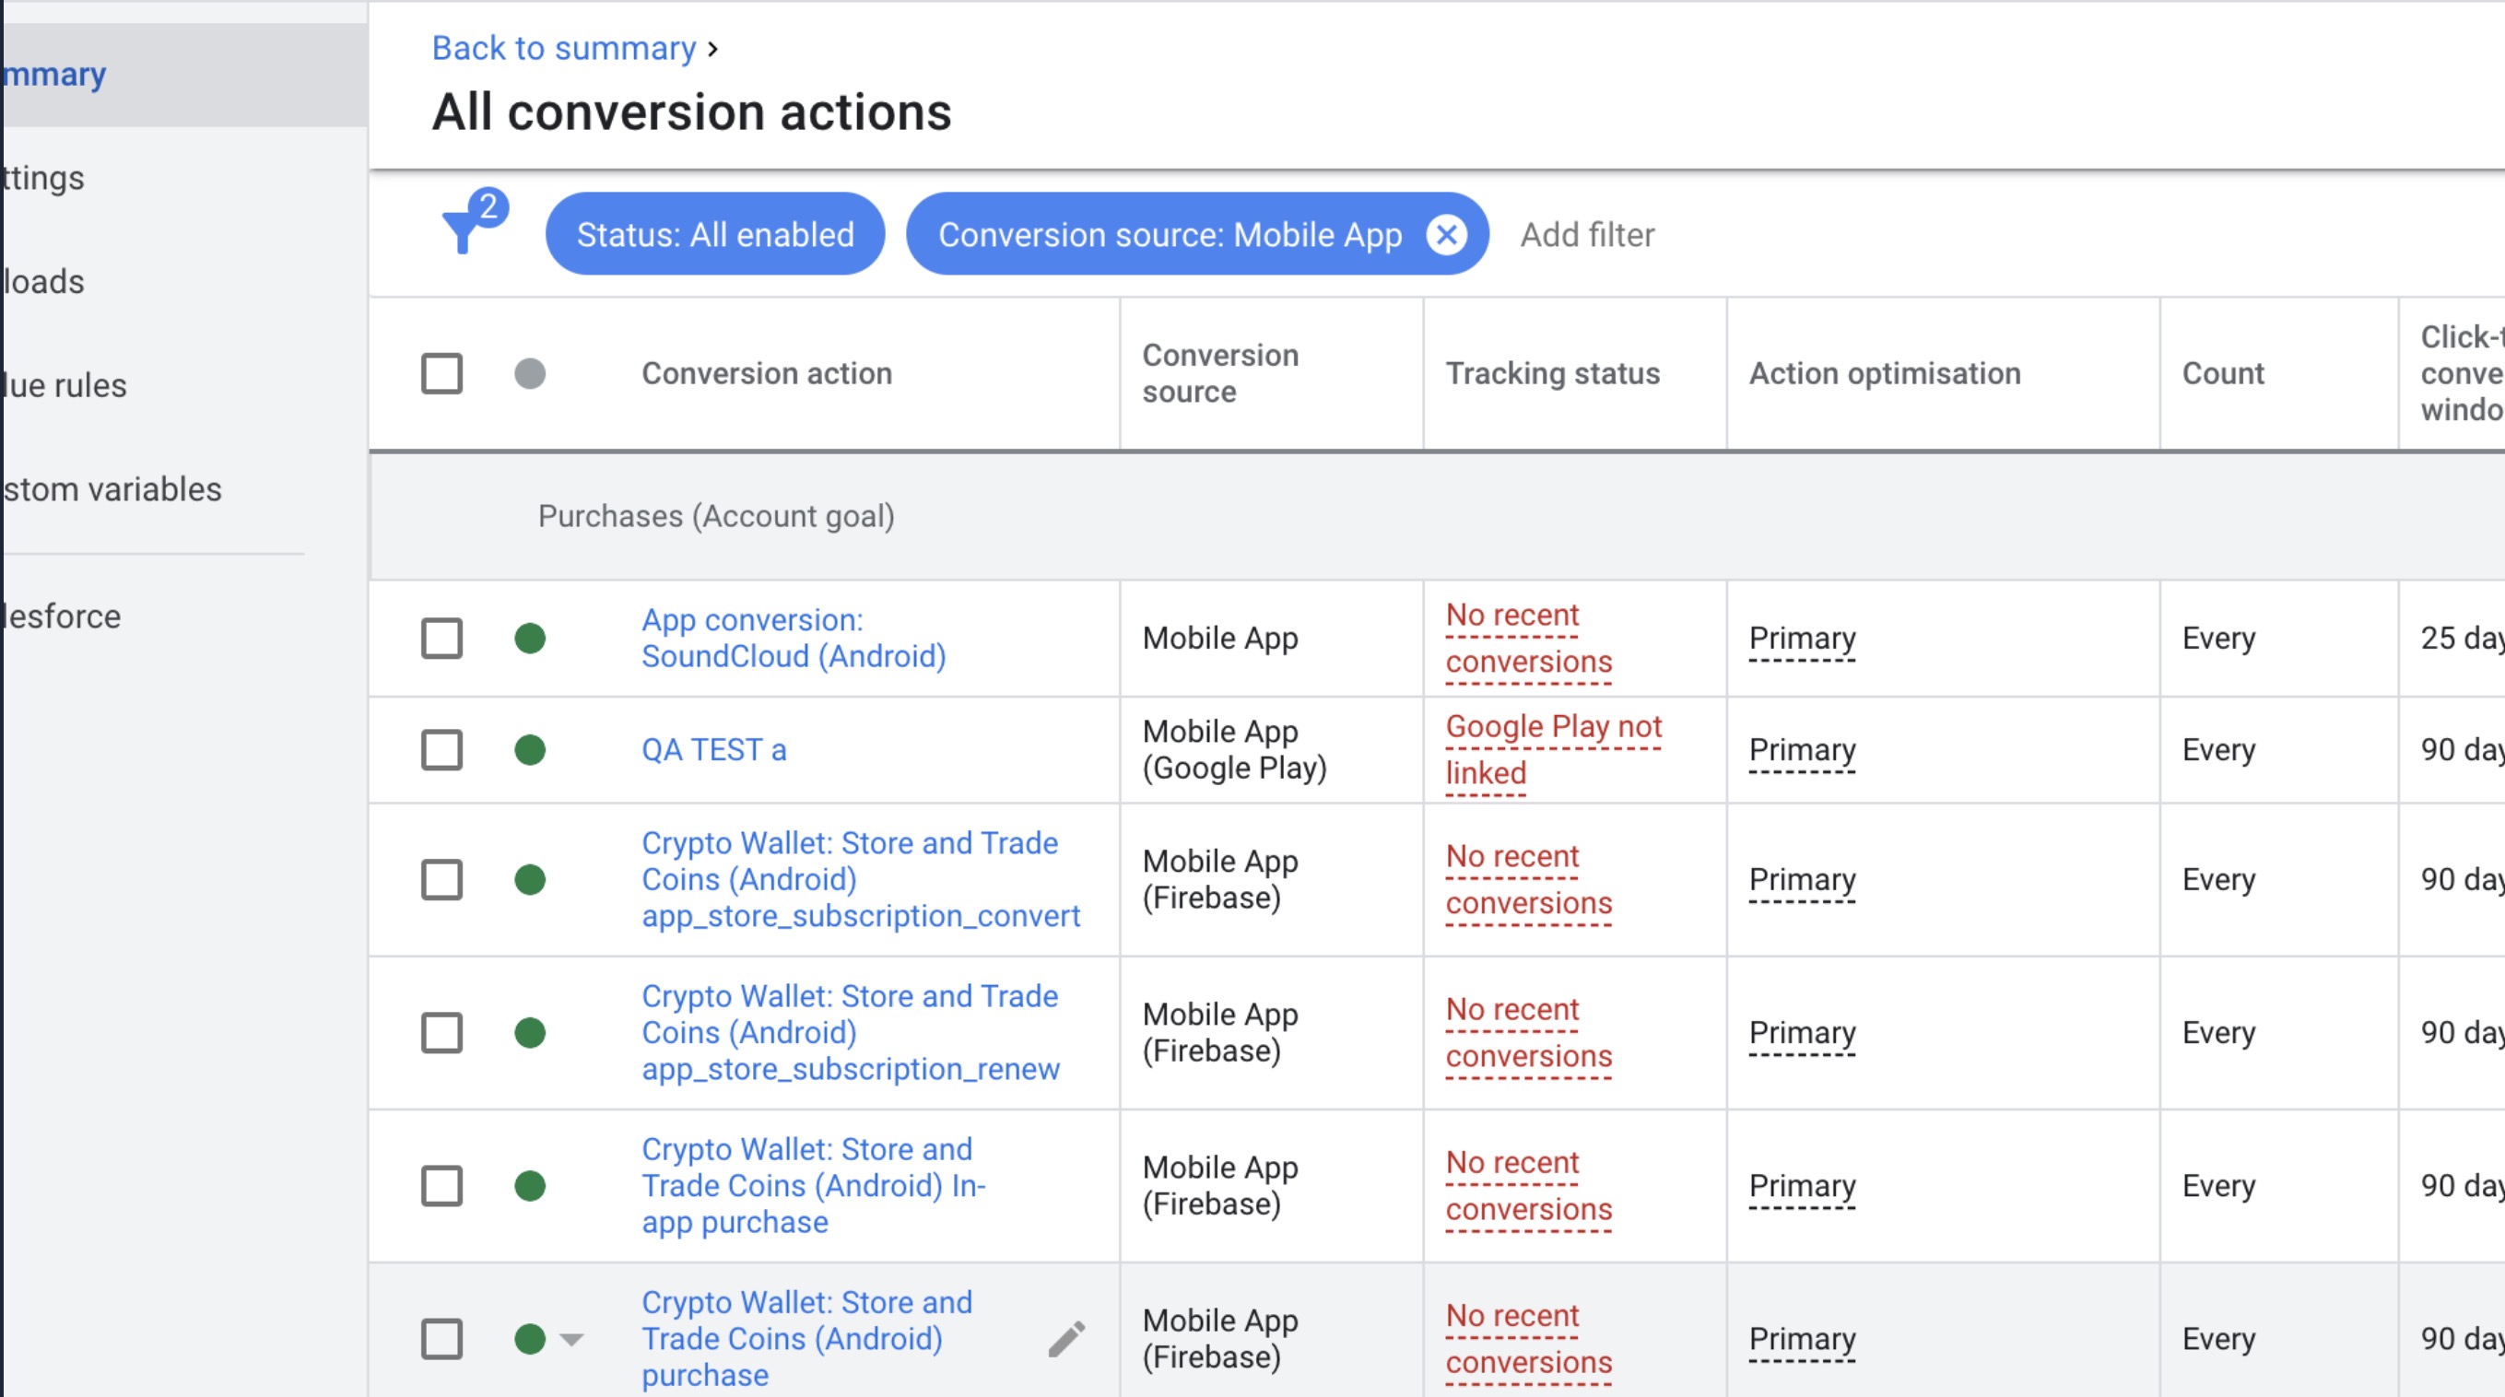Image resolution: width=2505 pixels, height=1397 pixels.
Task: Click Every count value in QA TEST a row
Action: tap(2218, 749)
